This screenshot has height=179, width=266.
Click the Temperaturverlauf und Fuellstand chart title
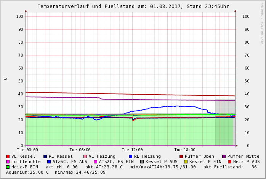point(133,6)
